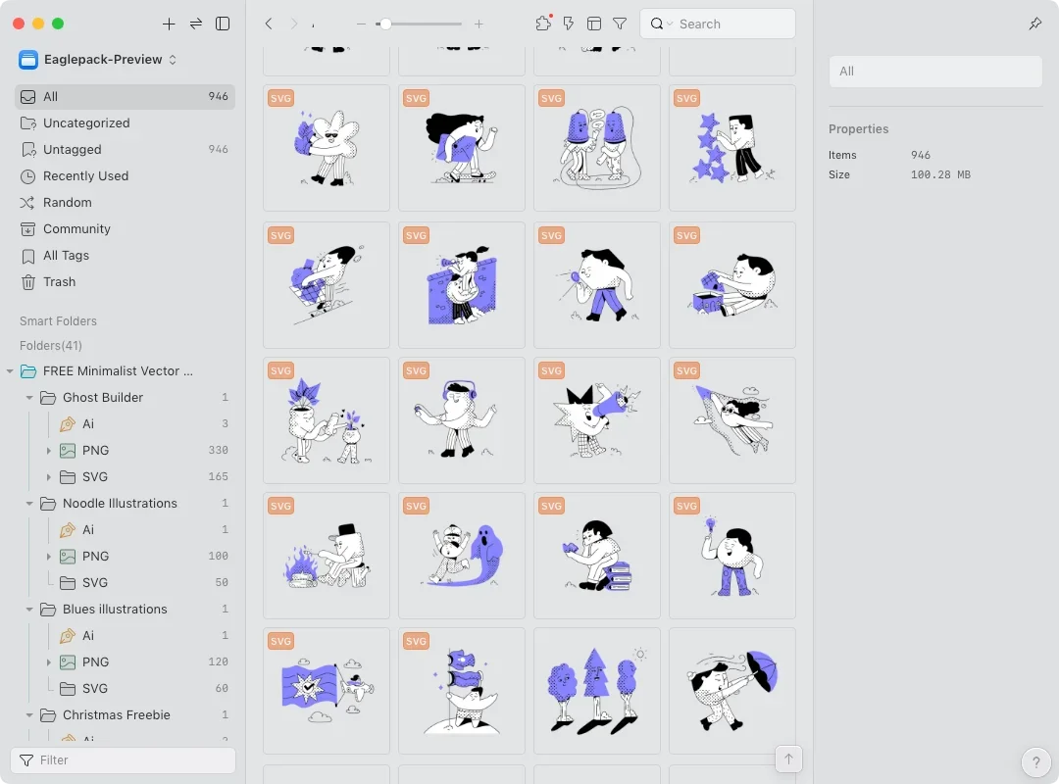Select the All items entry
The width and height of the screenshot is (1059, 784).
click(125, 97)
